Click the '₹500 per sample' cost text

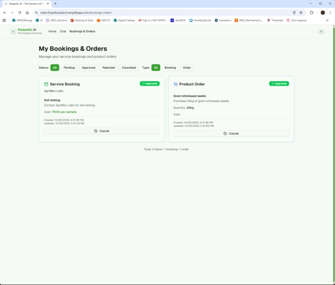tap(64, 112)
